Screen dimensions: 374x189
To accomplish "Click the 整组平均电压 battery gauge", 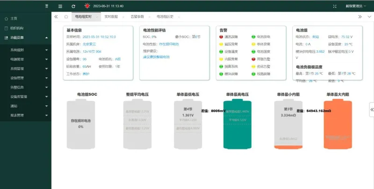I will coord(137,124).
